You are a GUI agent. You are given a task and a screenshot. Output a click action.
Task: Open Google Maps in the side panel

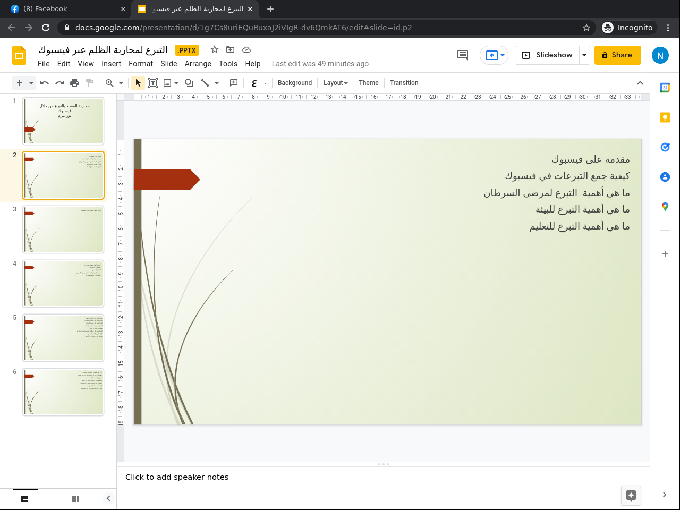[665, 207]
